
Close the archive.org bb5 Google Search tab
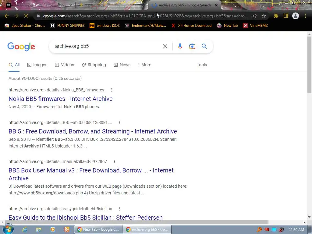coord(216,5)
